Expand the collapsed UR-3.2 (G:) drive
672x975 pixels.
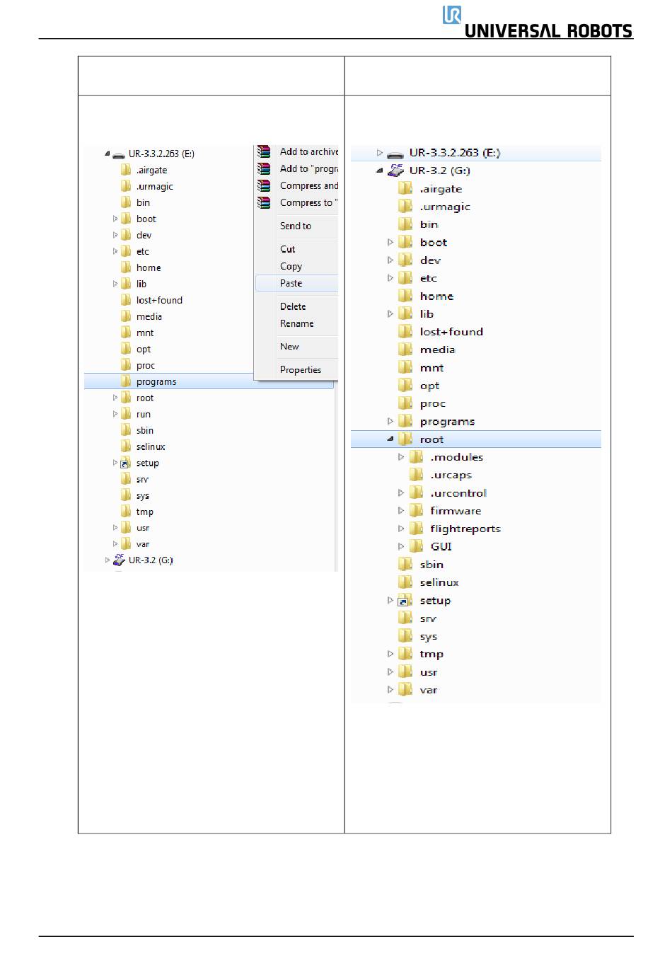pyautogui.click(x=108, y=560)
